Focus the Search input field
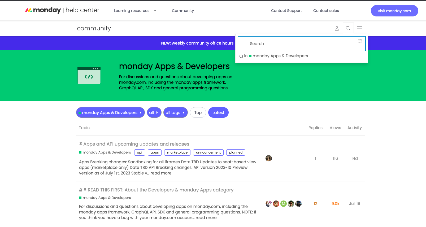Image resolution: width=426 pixels, height=227 pixels. click(x=302, y=43)
